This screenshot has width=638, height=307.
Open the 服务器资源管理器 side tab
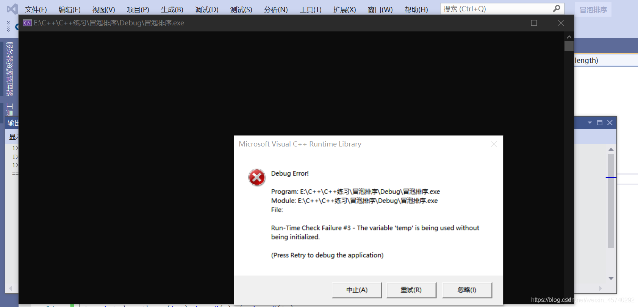[x=9, y=69]
